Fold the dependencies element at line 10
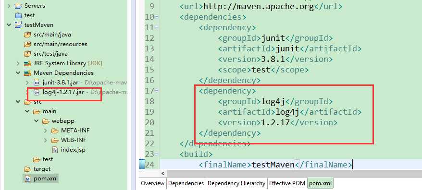The image size is (422, 190). coord(157,17)
